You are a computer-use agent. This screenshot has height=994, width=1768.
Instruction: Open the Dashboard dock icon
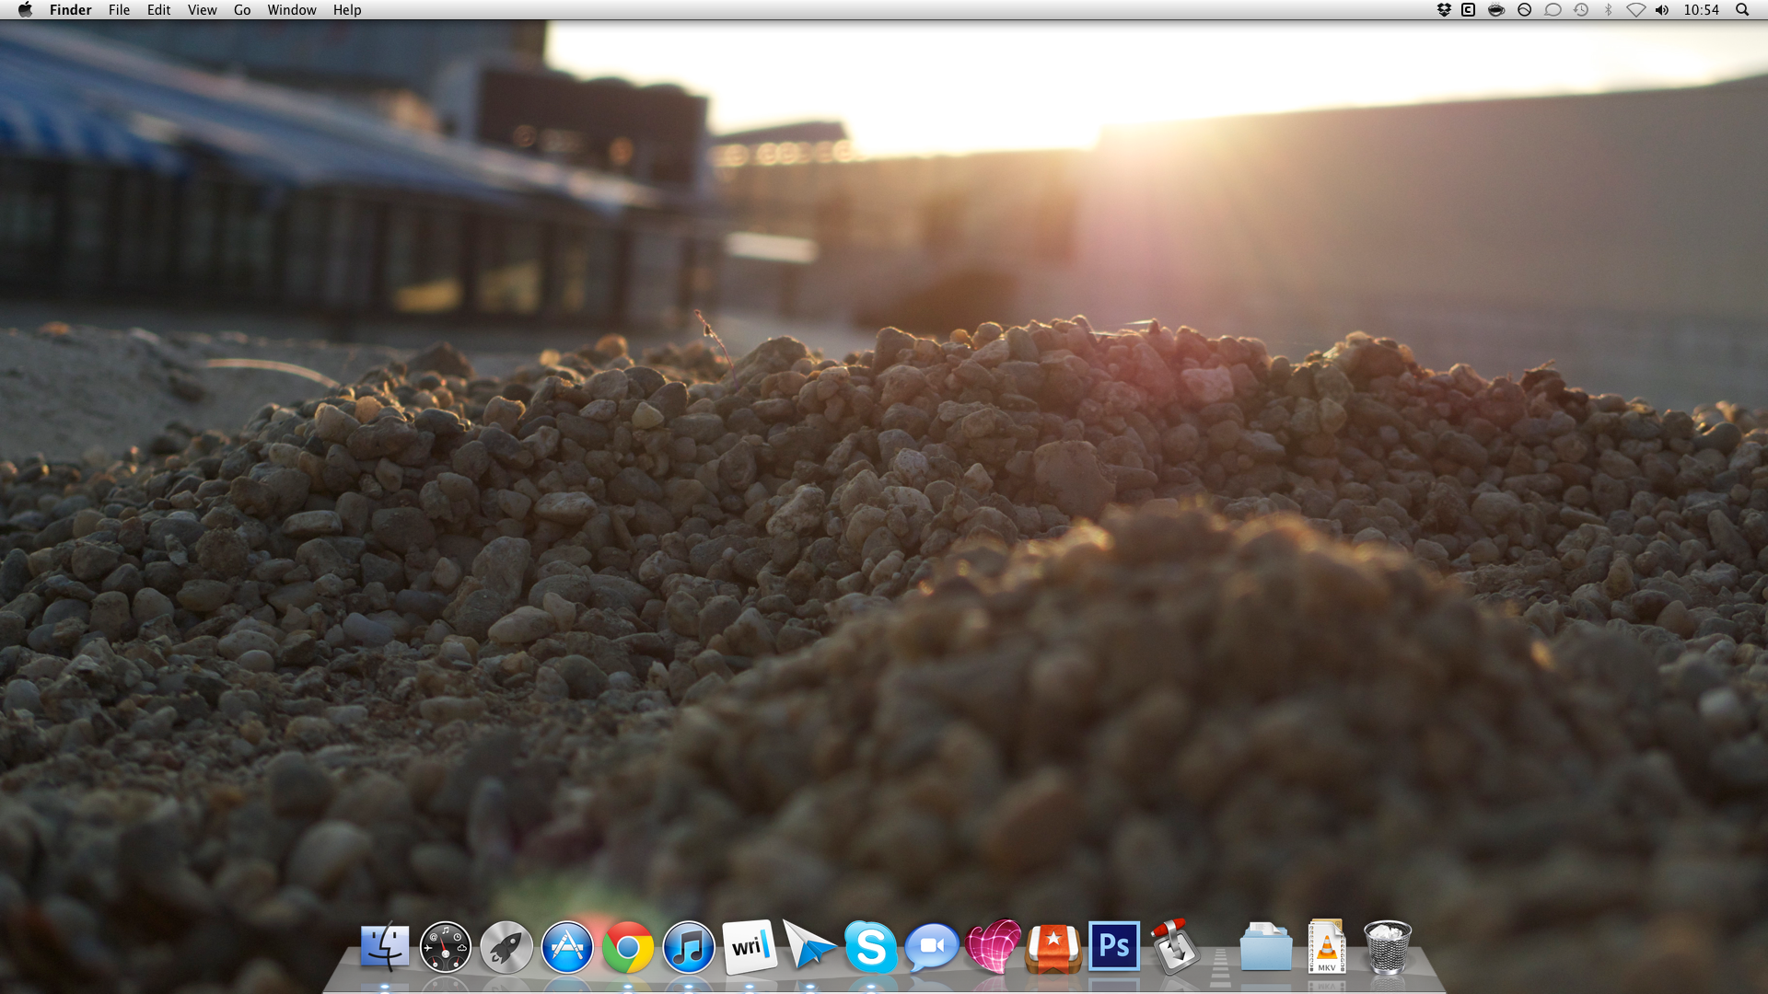(x=445, y=946)
